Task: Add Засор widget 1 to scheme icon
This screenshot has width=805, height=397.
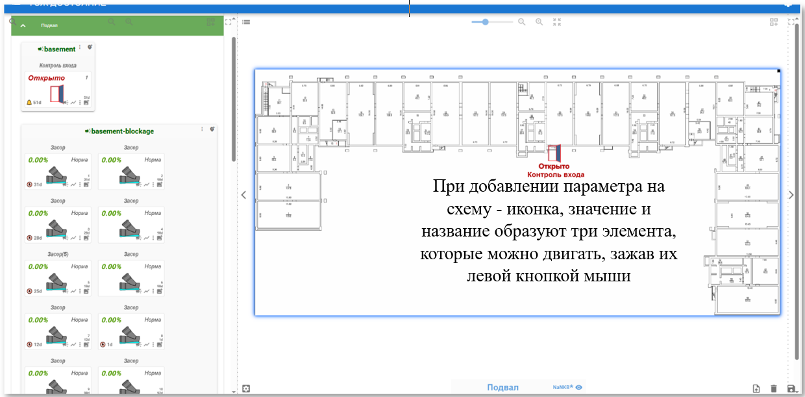Action: coord(86,185)
